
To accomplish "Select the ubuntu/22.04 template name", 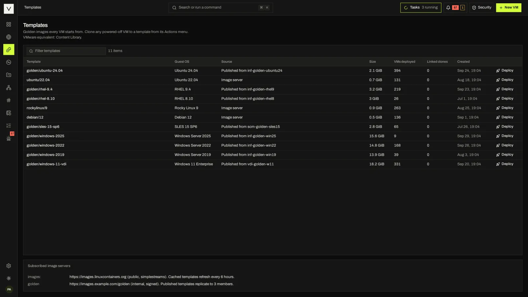I will pyautogui.click(x=38, y=80).
